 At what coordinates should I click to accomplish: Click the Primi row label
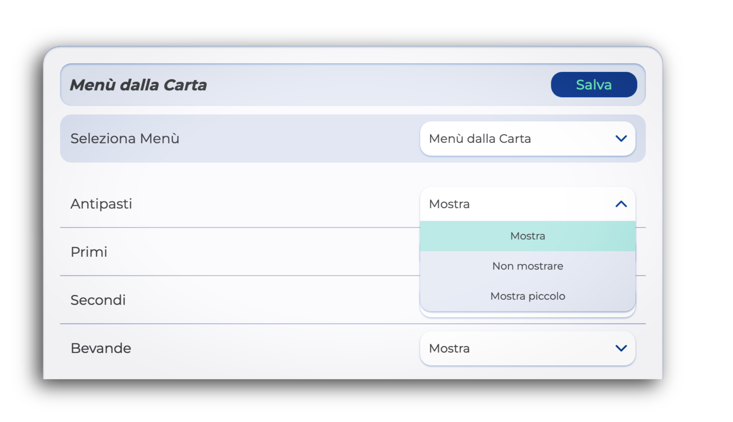click(x=89, y=252)
